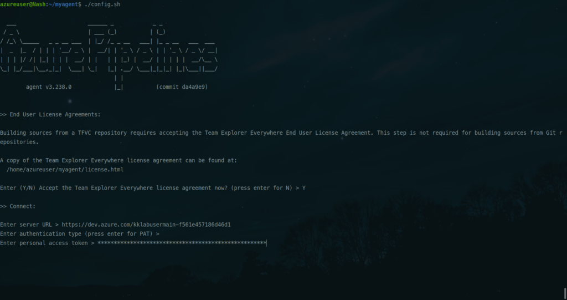Open the dev.azure.com server URL

[x=146, y=225]
